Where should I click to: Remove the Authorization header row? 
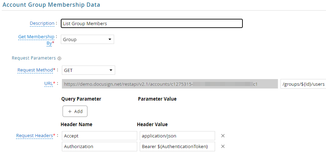tap(223, 146)
